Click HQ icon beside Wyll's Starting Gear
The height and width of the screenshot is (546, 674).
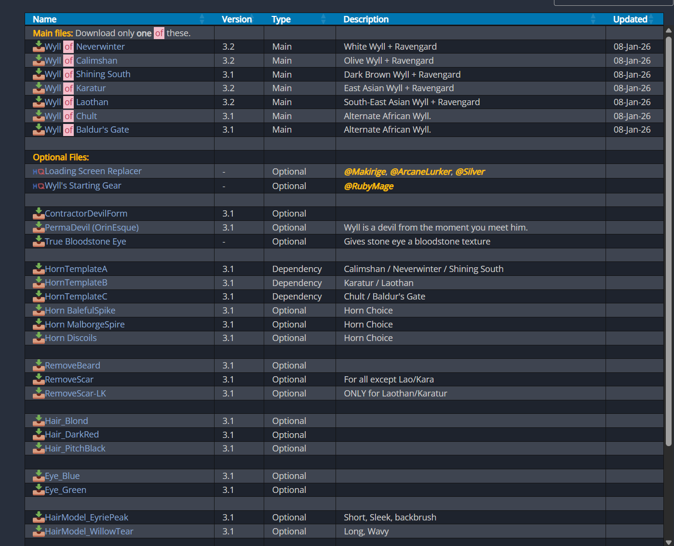click(39, 186)
